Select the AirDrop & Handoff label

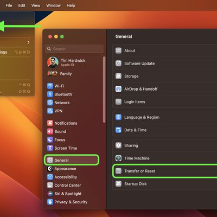[141, 89]
